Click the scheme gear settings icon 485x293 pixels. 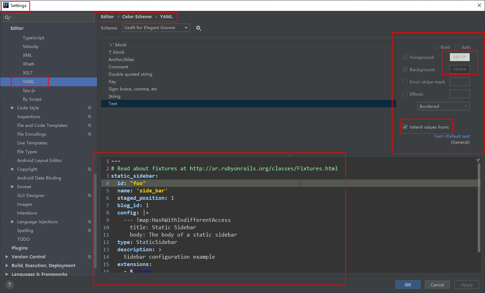pyautogui.click(x=198, y=28)
